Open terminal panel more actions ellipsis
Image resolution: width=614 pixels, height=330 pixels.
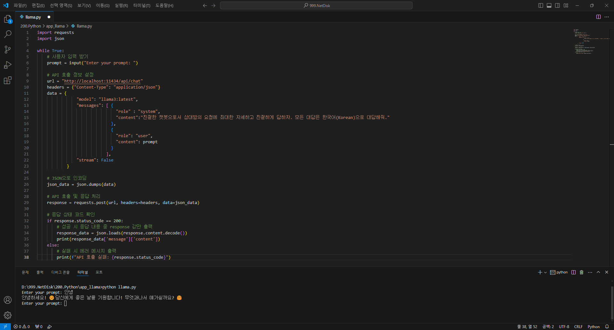(590, 272)
